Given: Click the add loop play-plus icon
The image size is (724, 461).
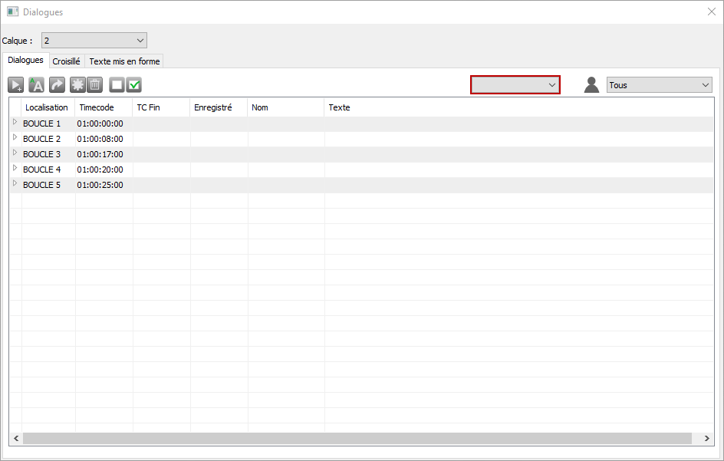Looking at the screenshot, I should tap(16, 85).
